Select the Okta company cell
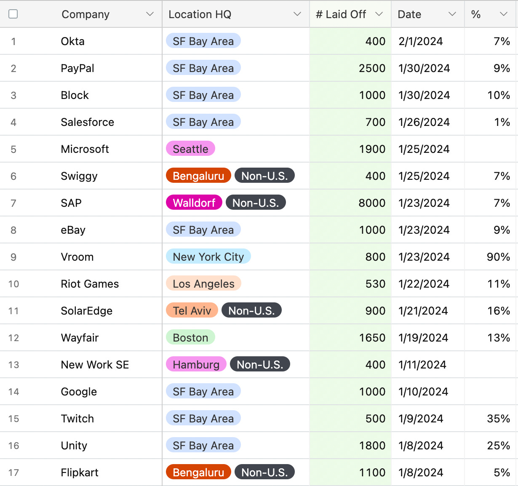The width and height of the screenshot is (518, 486). pyautogui.click(x=81, y=41)
